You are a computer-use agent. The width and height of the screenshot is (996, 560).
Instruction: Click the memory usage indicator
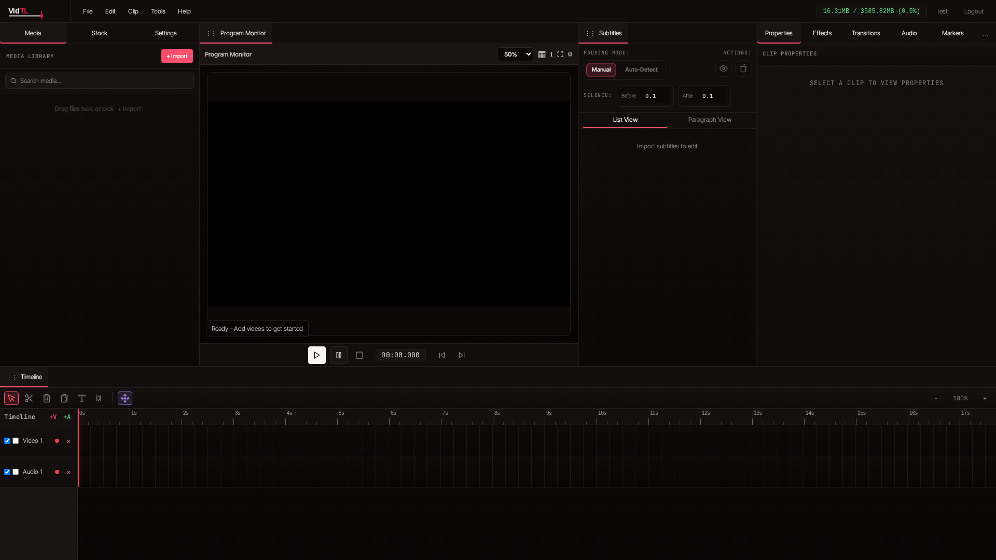pos(872,11)
